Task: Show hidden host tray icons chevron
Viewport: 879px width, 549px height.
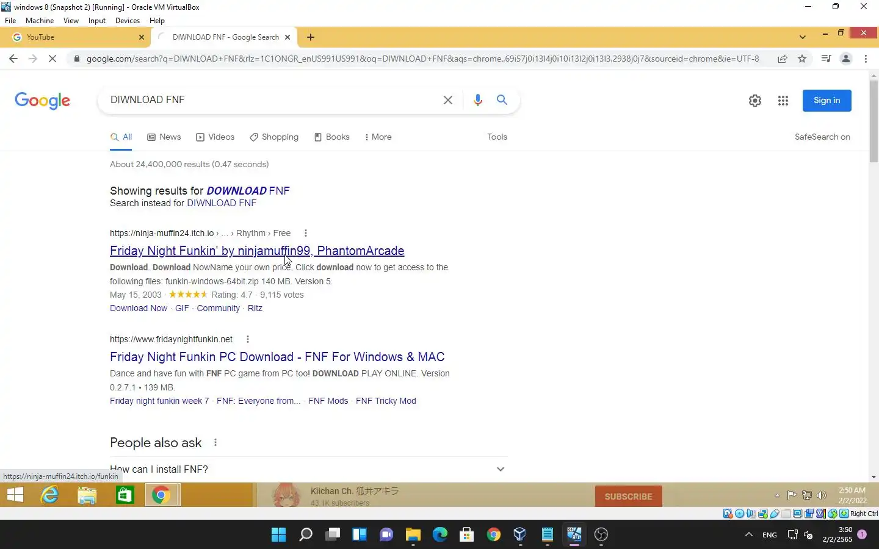Action: (x=749, y=535)
